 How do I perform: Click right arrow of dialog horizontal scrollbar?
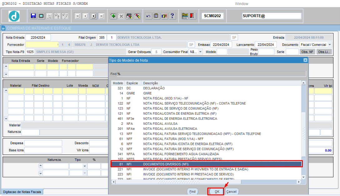click(x=299, y=182)
